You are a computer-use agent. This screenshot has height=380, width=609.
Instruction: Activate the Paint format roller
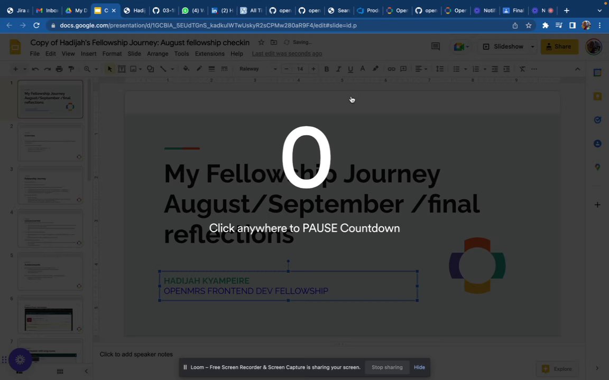pyautogui.click(x=71, y=69)
